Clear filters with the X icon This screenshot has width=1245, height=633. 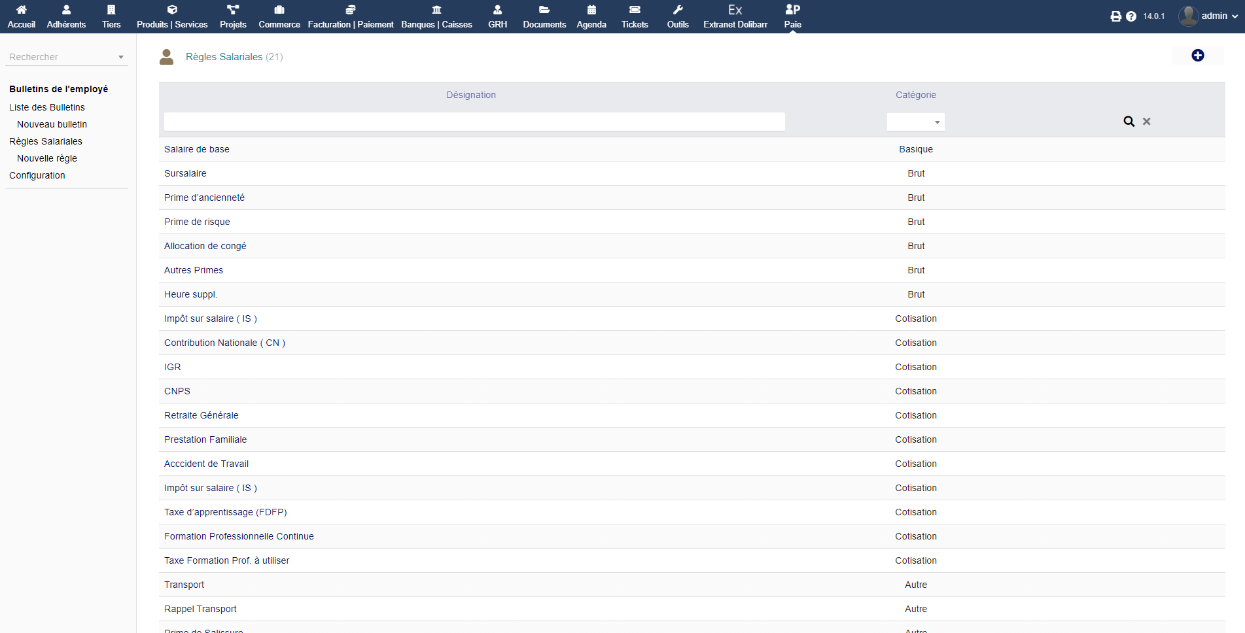coord(1146,122)
